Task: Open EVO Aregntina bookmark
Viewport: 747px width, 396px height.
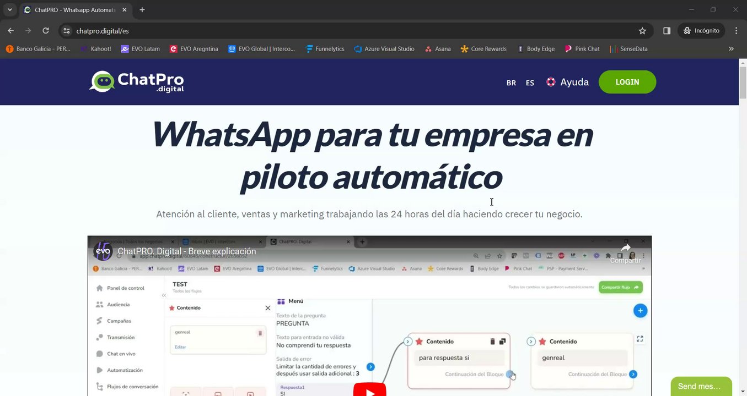Action: 194,49
